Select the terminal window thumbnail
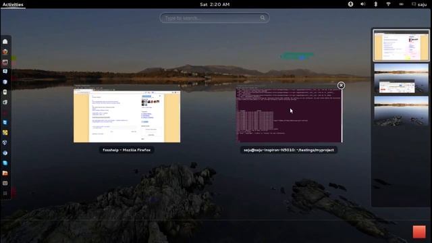 coord(289,115)
